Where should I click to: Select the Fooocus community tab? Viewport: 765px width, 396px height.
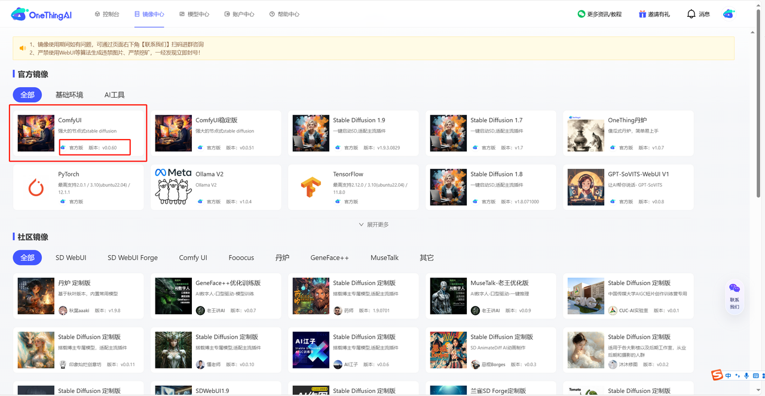(x=241, y=258)
